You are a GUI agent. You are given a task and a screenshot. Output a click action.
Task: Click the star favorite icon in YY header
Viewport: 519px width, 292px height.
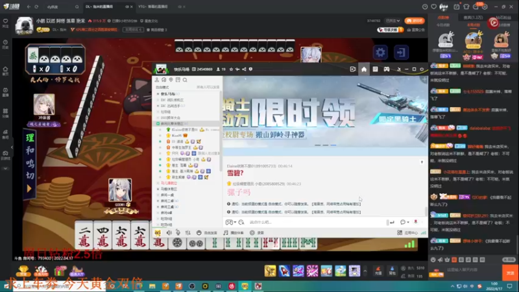(231, 69)
